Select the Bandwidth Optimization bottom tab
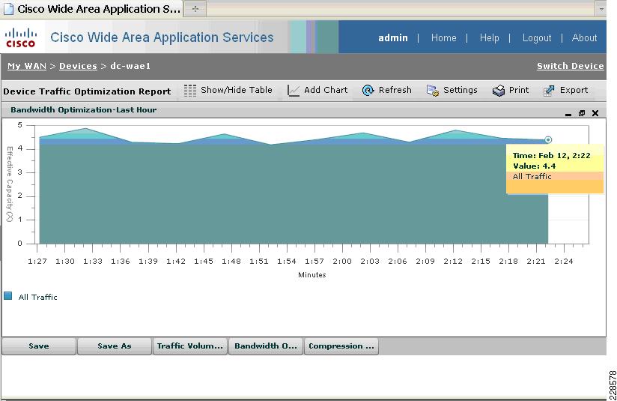Image resolution: width=617 pixels, height=401 pixels. (x=266, y=346)
